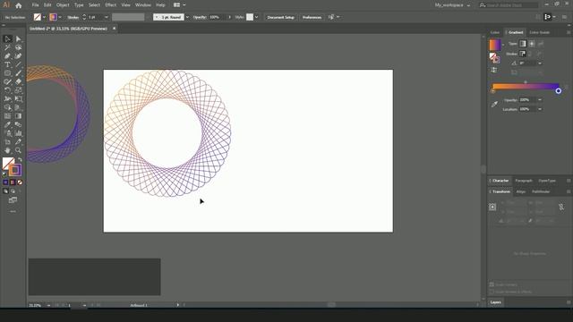Select the Selection tool (black arrow)
Screen dimensions: 573x322
click(x=7, y=38)
